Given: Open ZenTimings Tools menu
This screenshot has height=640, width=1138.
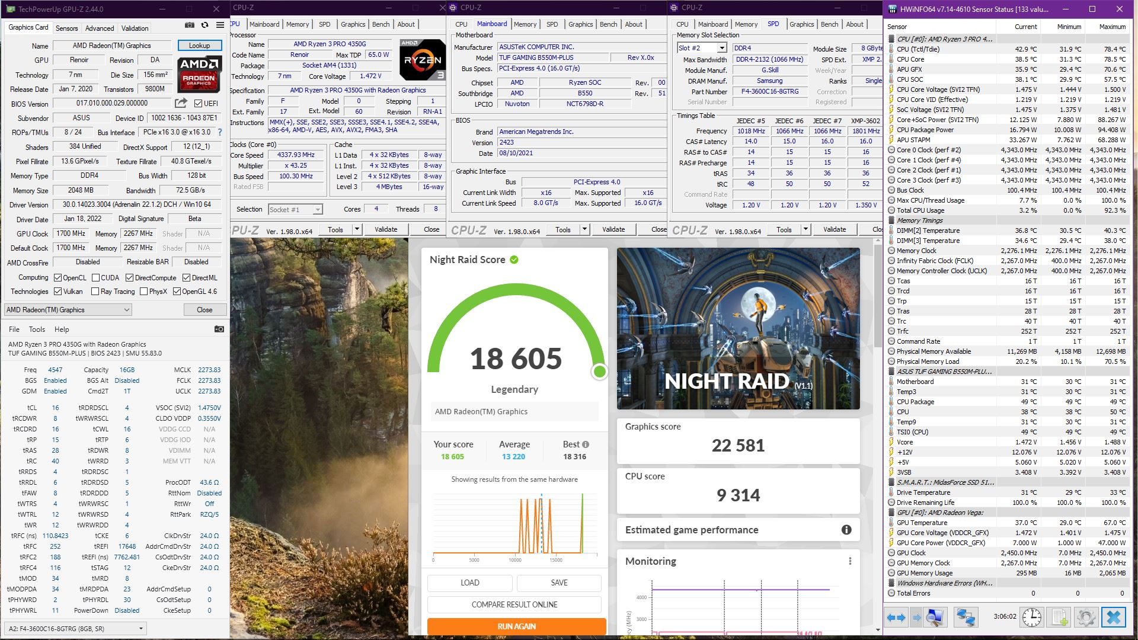Looking at the screenshot, I should coord(37,329).
